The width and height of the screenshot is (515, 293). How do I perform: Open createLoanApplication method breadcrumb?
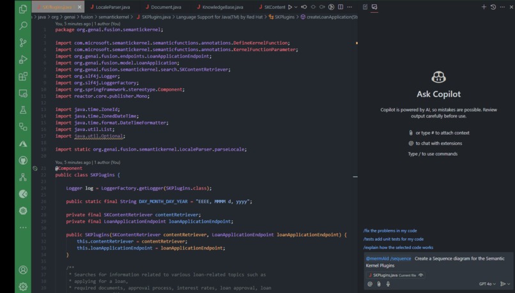point(329,17)
